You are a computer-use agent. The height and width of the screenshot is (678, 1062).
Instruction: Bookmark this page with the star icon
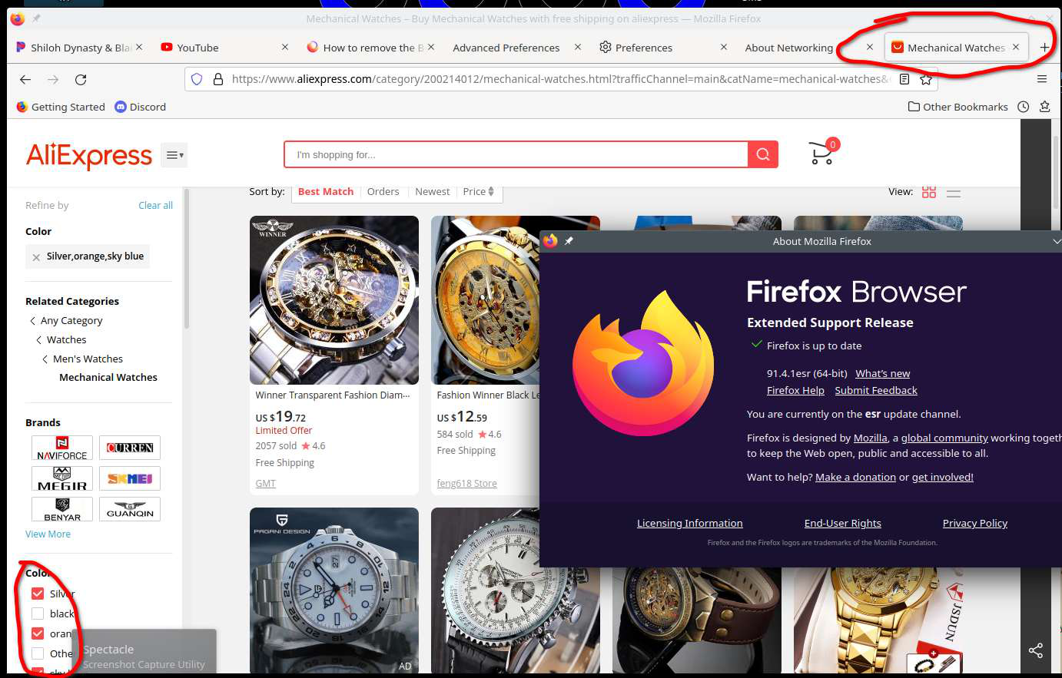pyautogui.click(x=926, y=79)
